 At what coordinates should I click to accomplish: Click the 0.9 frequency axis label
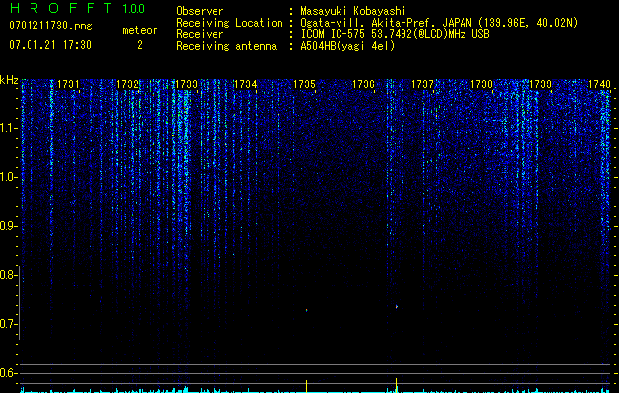point(8,226)
